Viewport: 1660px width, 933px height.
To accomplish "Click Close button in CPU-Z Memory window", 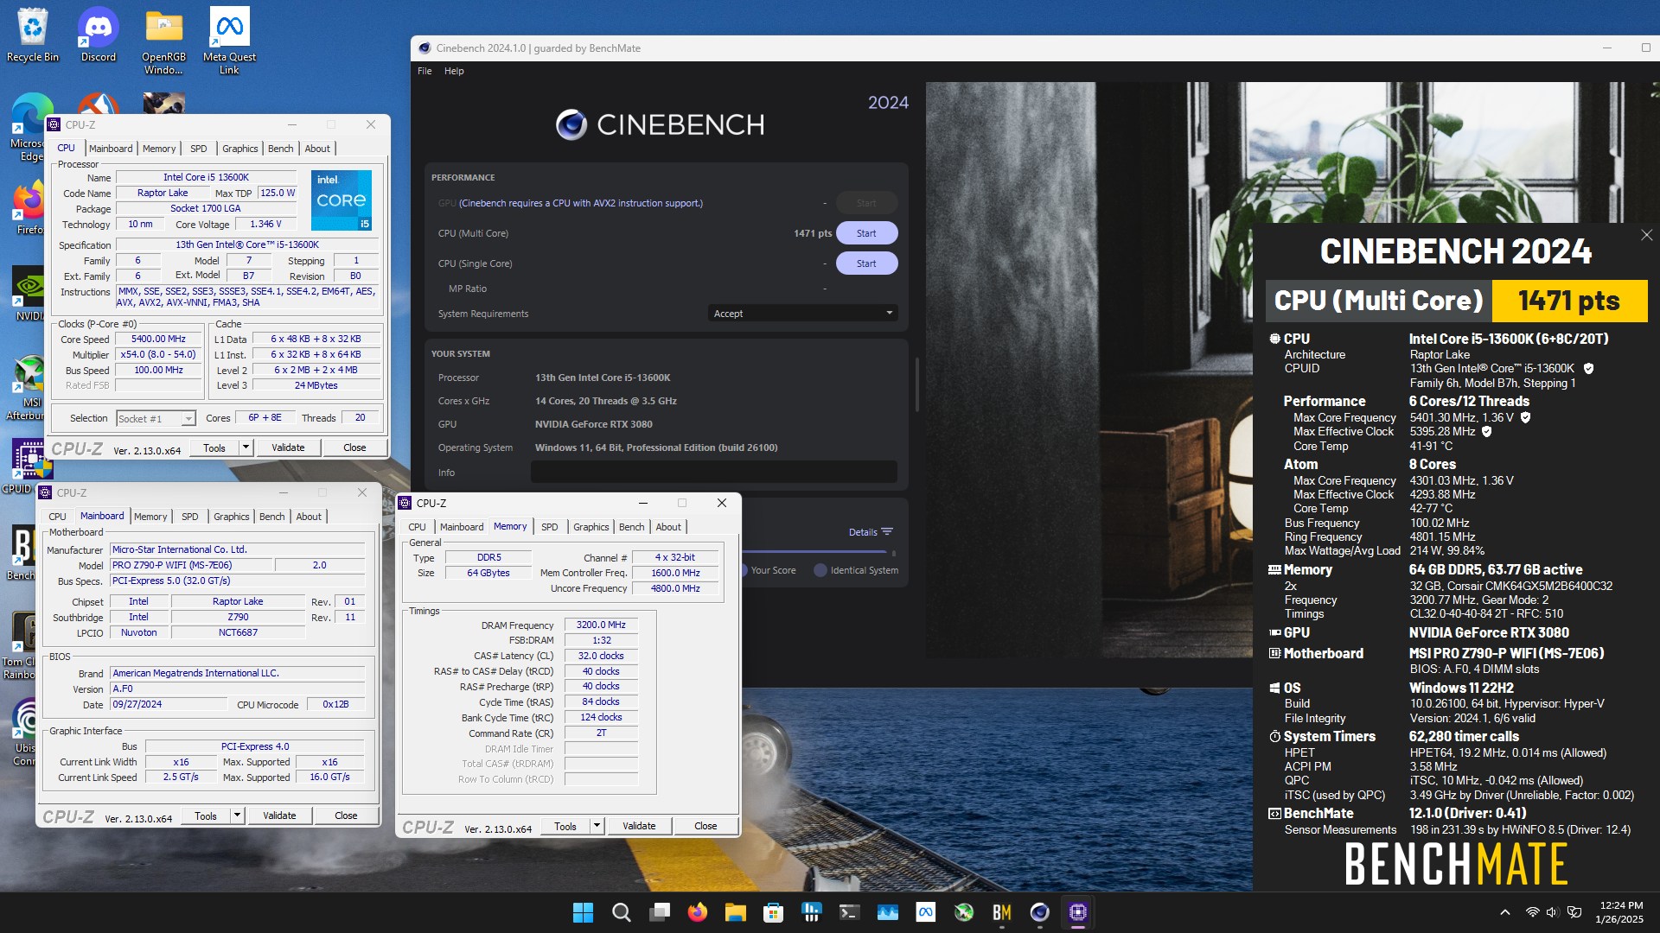I will [x=705, y=826].
